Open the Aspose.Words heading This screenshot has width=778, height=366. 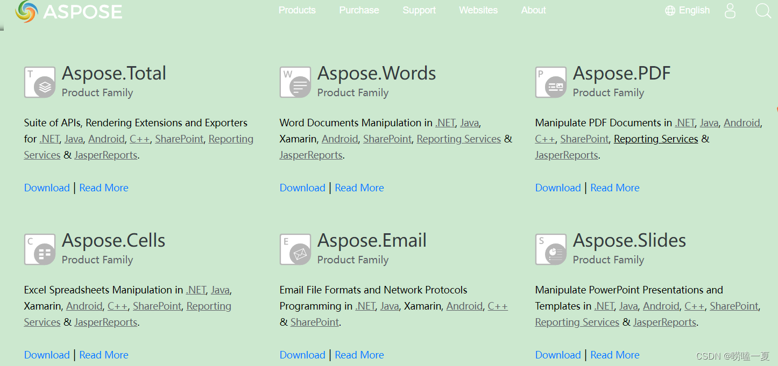click(x=377, y=73)
